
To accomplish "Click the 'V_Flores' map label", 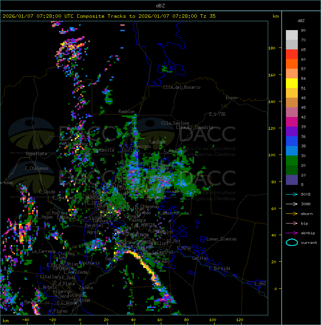I will pyautogui.click(x=58, y=311).
